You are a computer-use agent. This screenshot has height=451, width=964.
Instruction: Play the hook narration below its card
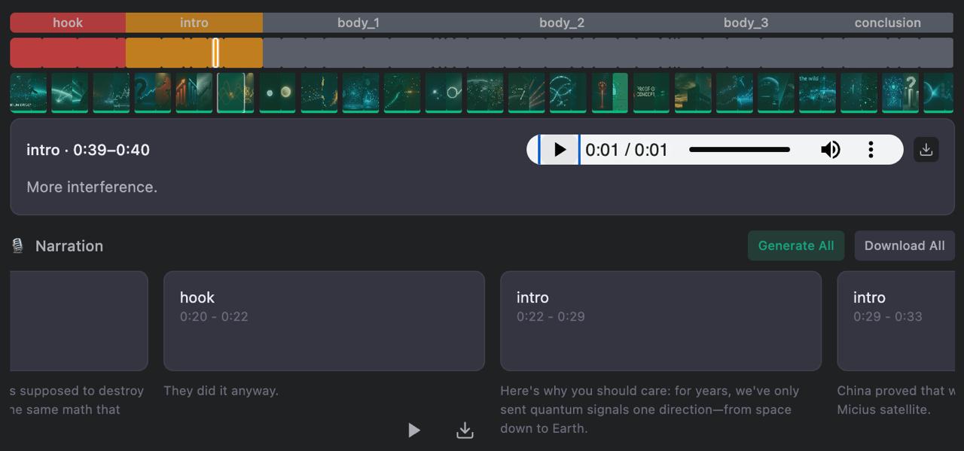(x=414, y=430)
